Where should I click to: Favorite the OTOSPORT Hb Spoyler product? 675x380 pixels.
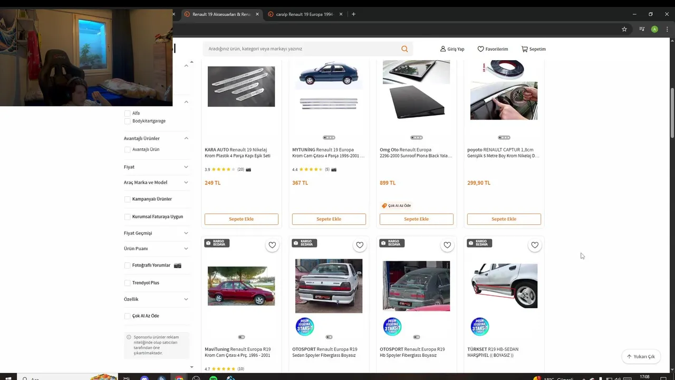[447, 245]
